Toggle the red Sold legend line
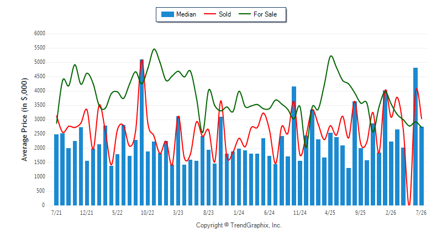 (x=210, y=14)
